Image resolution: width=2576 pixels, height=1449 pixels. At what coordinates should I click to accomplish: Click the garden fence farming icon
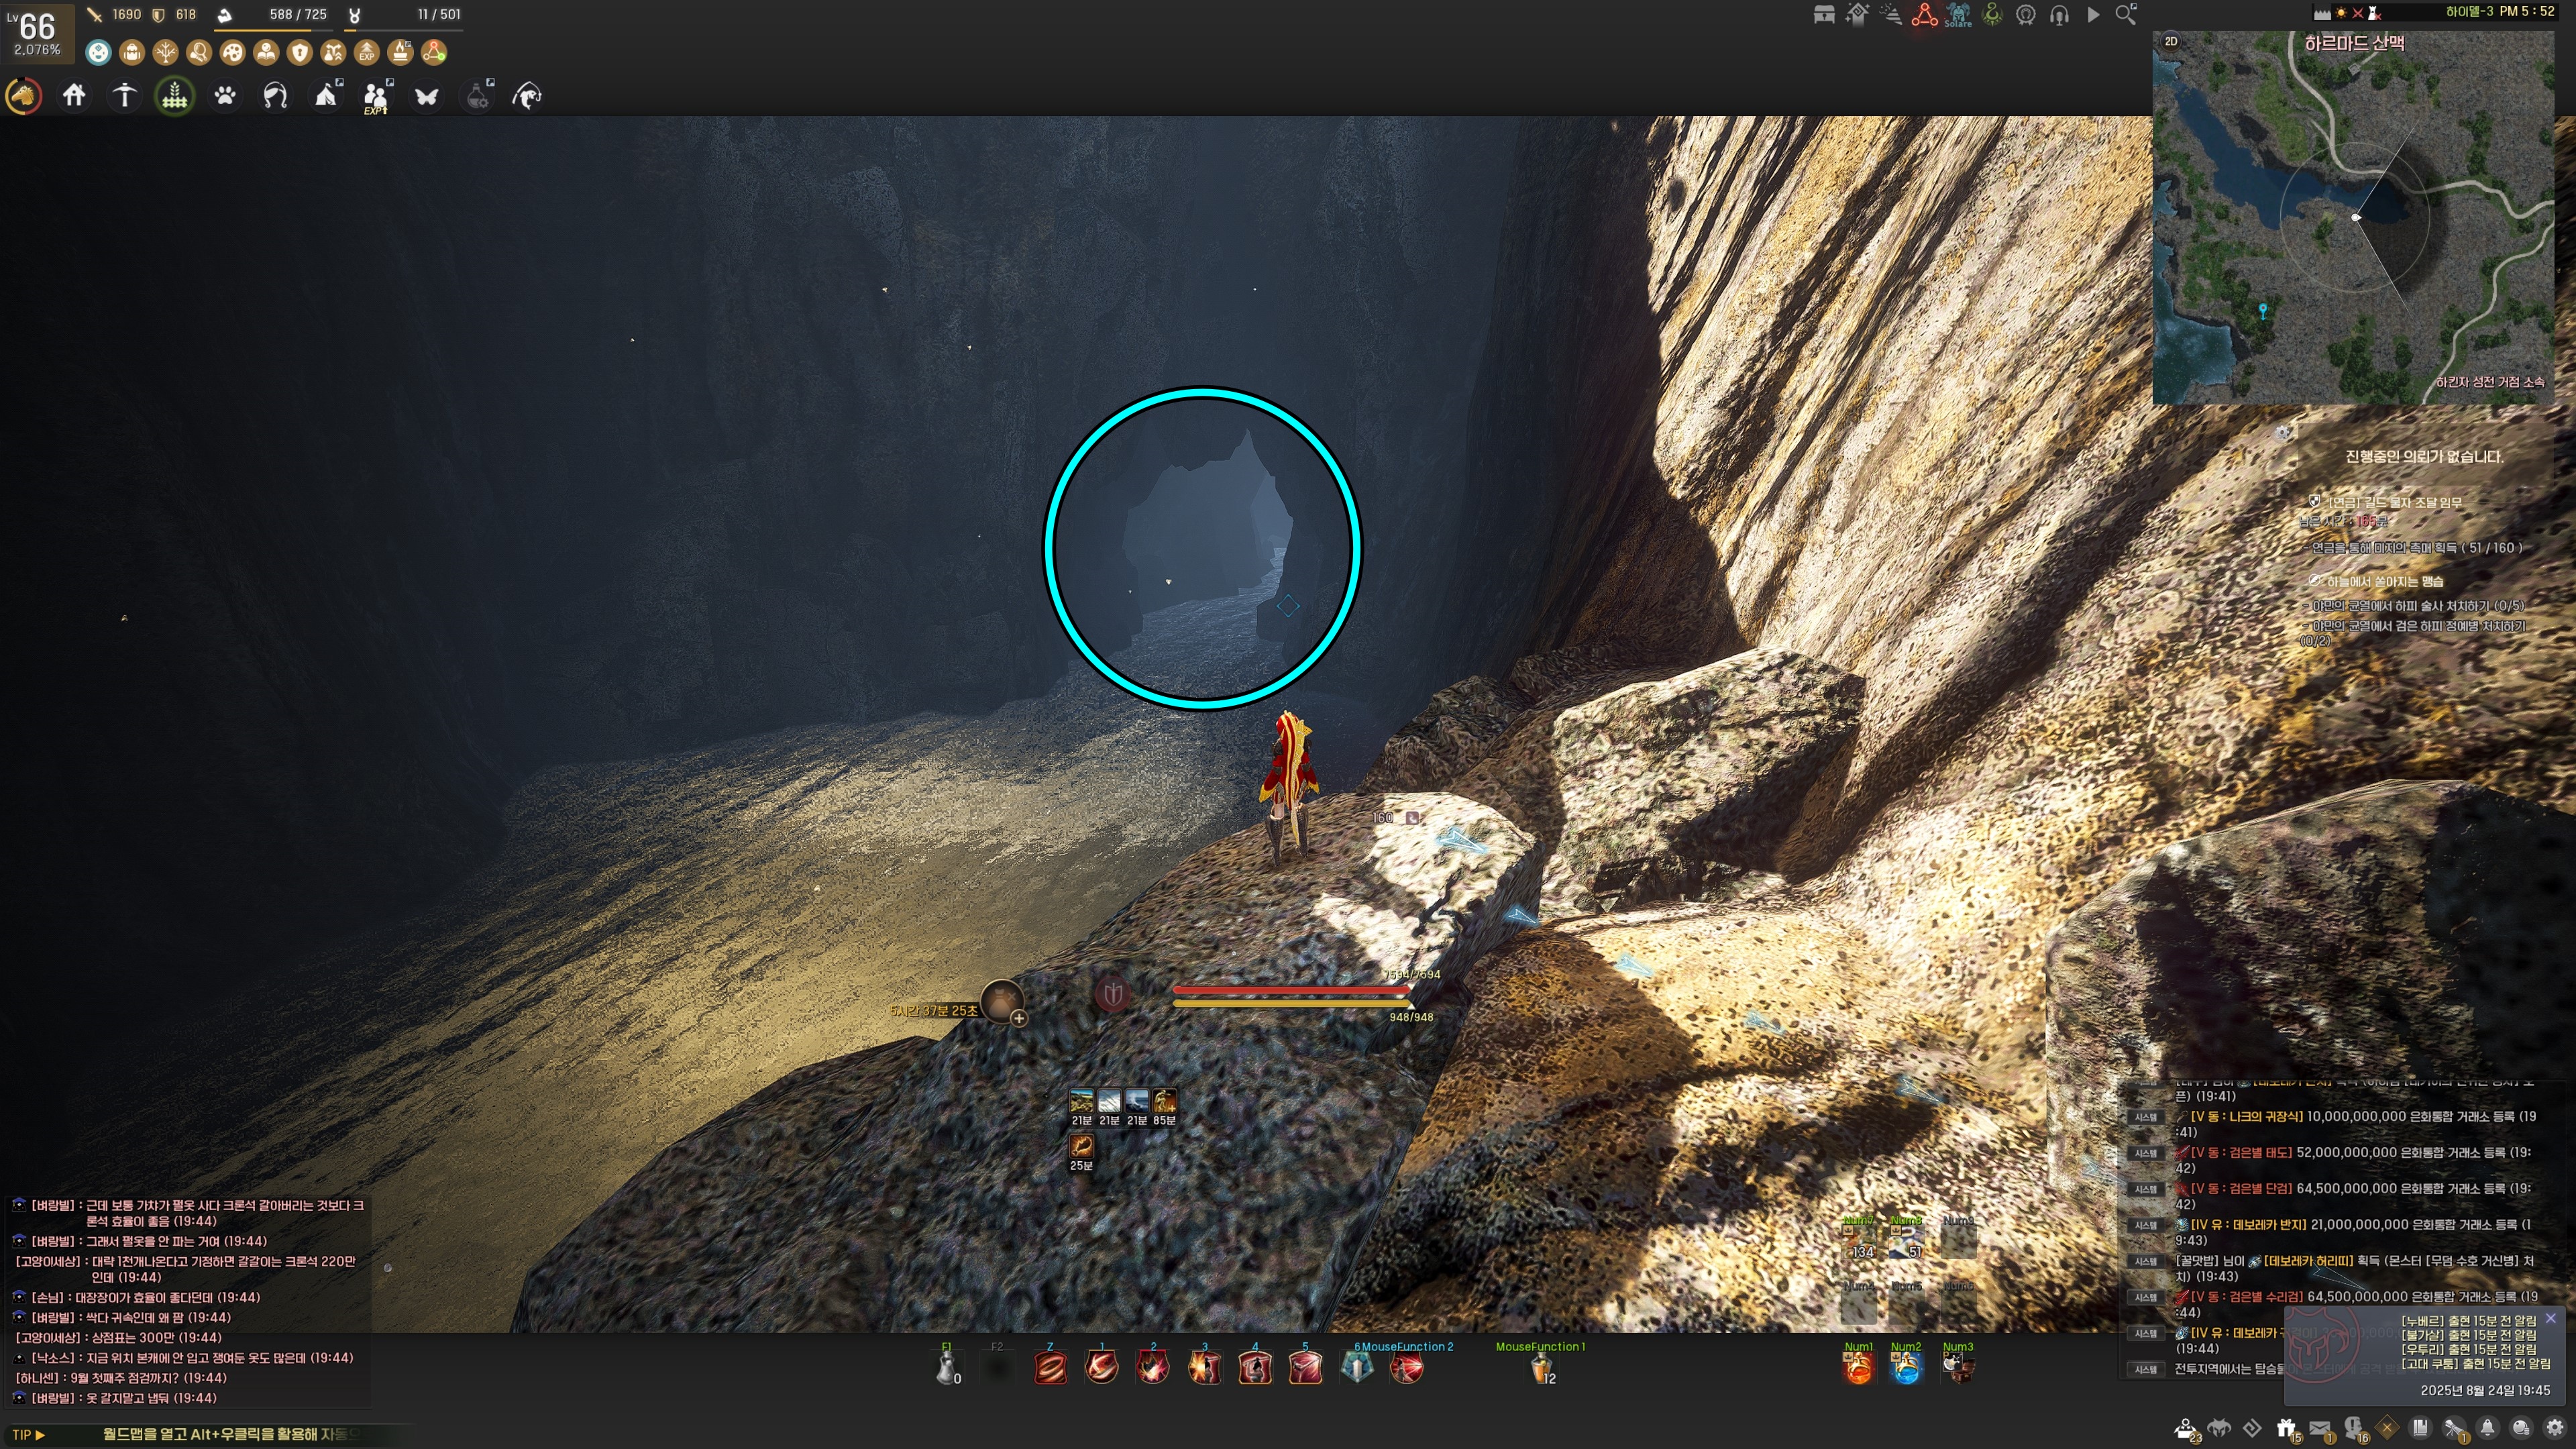point(175,96)
